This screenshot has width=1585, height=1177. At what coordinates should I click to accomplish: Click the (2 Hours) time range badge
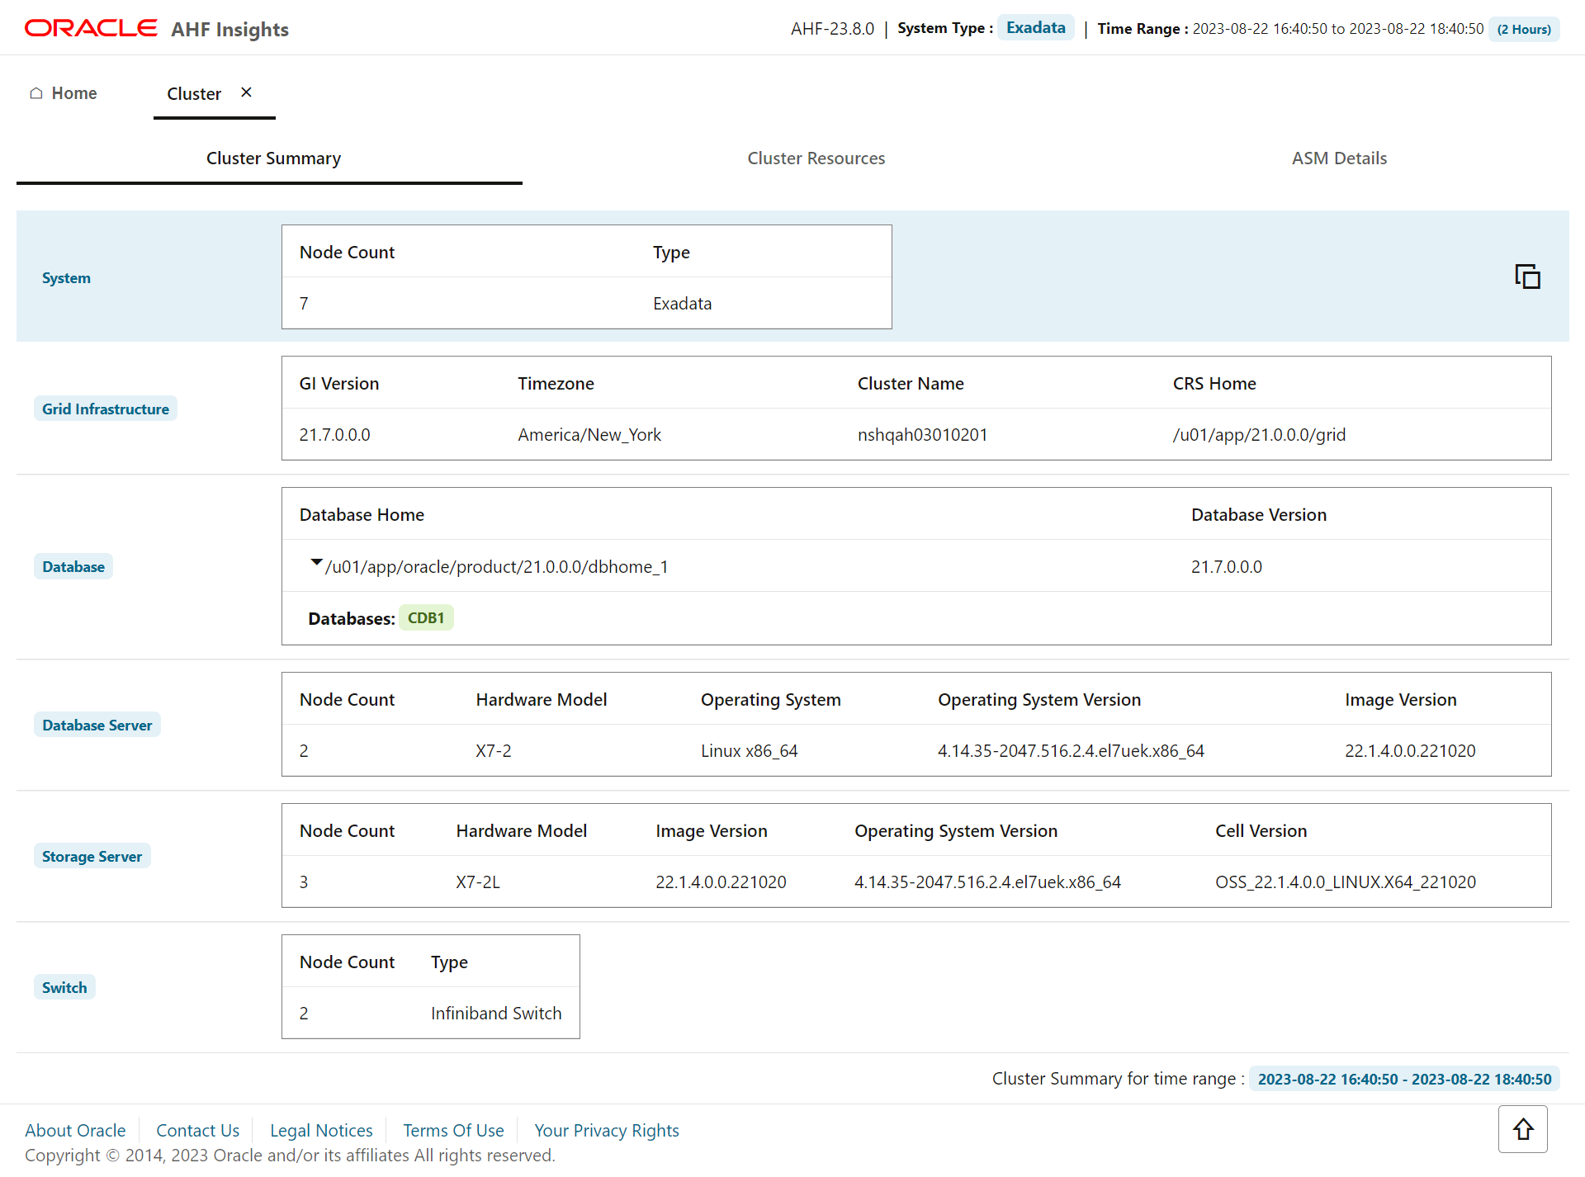(1524, 29)
